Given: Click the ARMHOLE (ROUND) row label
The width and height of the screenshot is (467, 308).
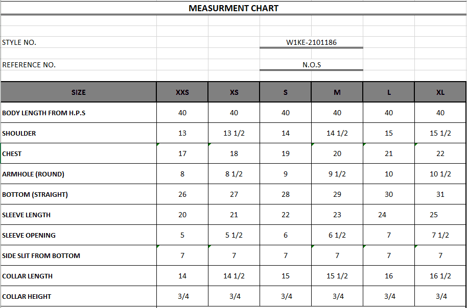Looking at the screenshot, I should click(33, 174).
